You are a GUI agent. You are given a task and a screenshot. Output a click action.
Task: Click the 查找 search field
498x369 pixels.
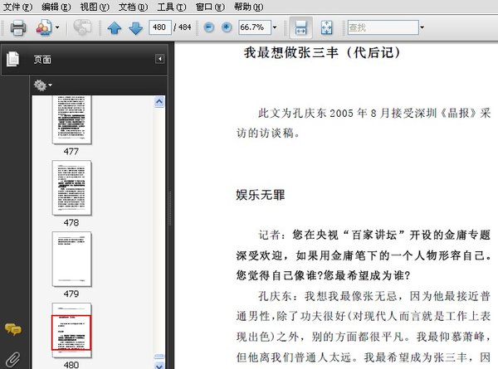coord(383,27)
